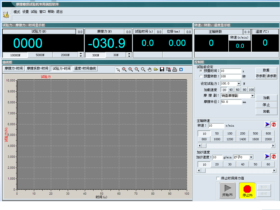Stop the test with 停止F6 button

pyautogui.click(x=247, y=191)
